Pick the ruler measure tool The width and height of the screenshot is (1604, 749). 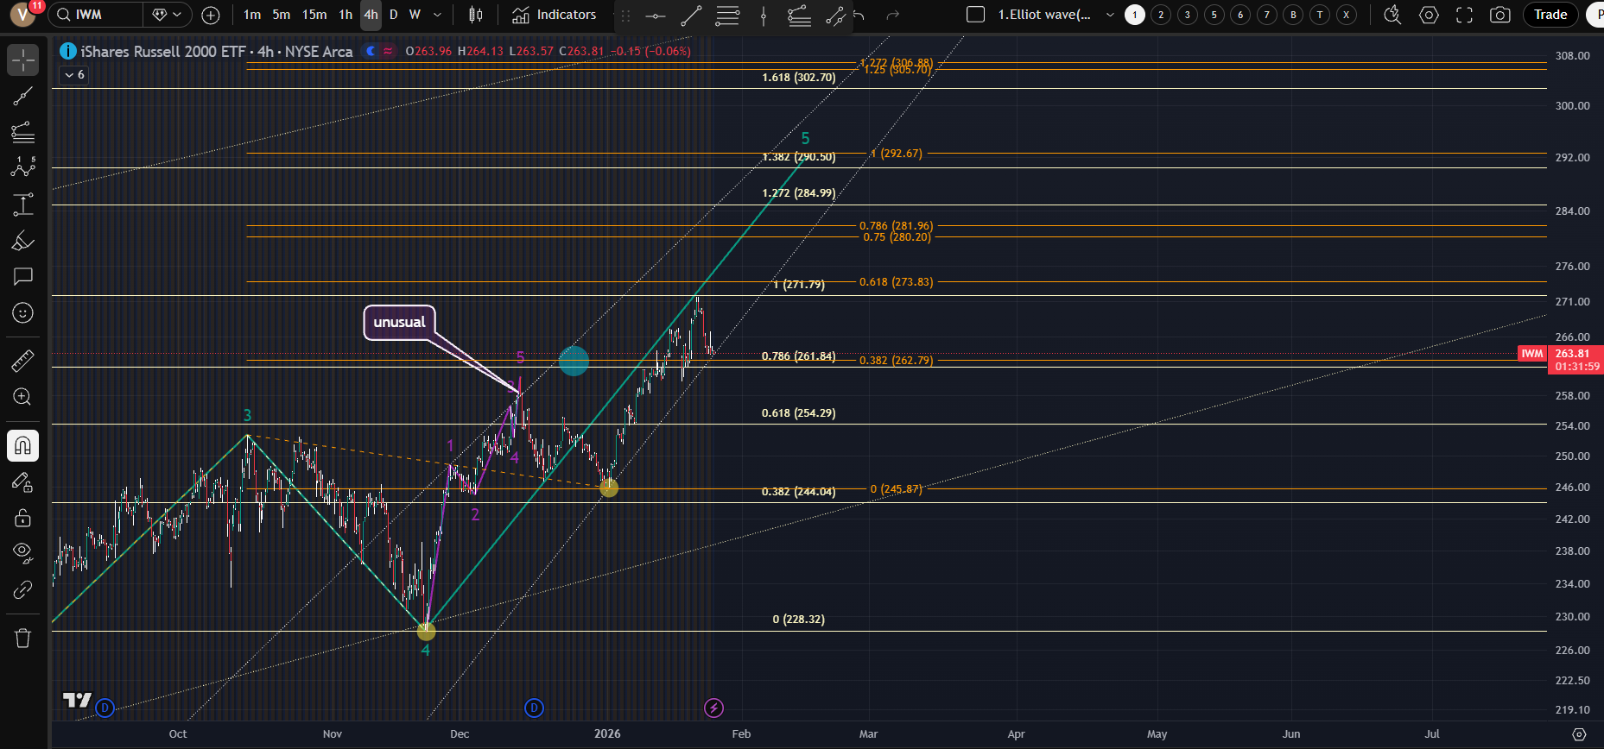click(x=23, y=361)
